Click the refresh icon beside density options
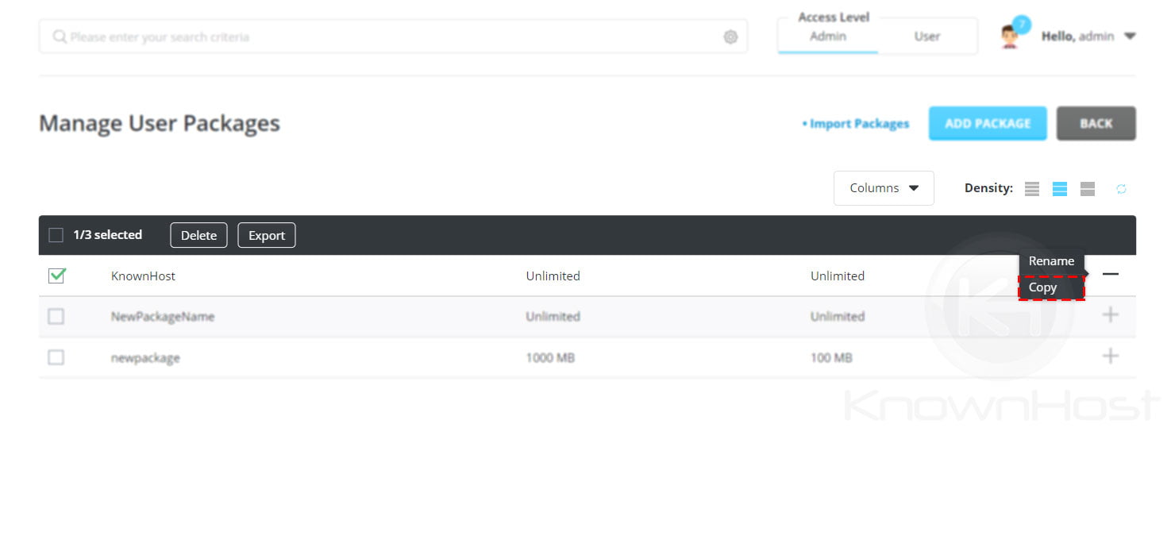Screen dimensions: 1171x559 click(1121, 188)
